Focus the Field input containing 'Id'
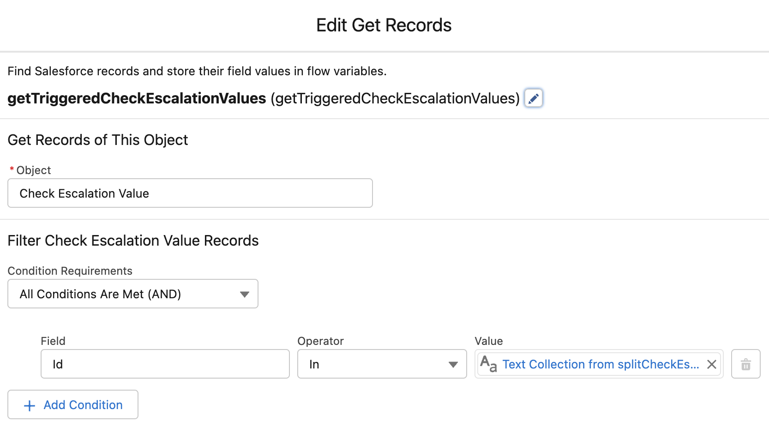Viewport: 769px width, 422px height. [165, 364]
